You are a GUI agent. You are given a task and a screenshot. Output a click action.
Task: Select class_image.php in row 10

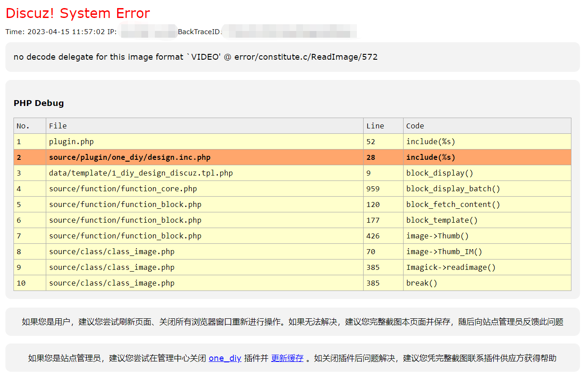(x=204, y=283)
